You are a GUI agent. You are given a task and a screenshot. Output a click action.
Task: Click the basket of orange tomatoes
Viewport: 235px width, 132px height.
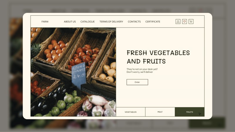[56, 50]
